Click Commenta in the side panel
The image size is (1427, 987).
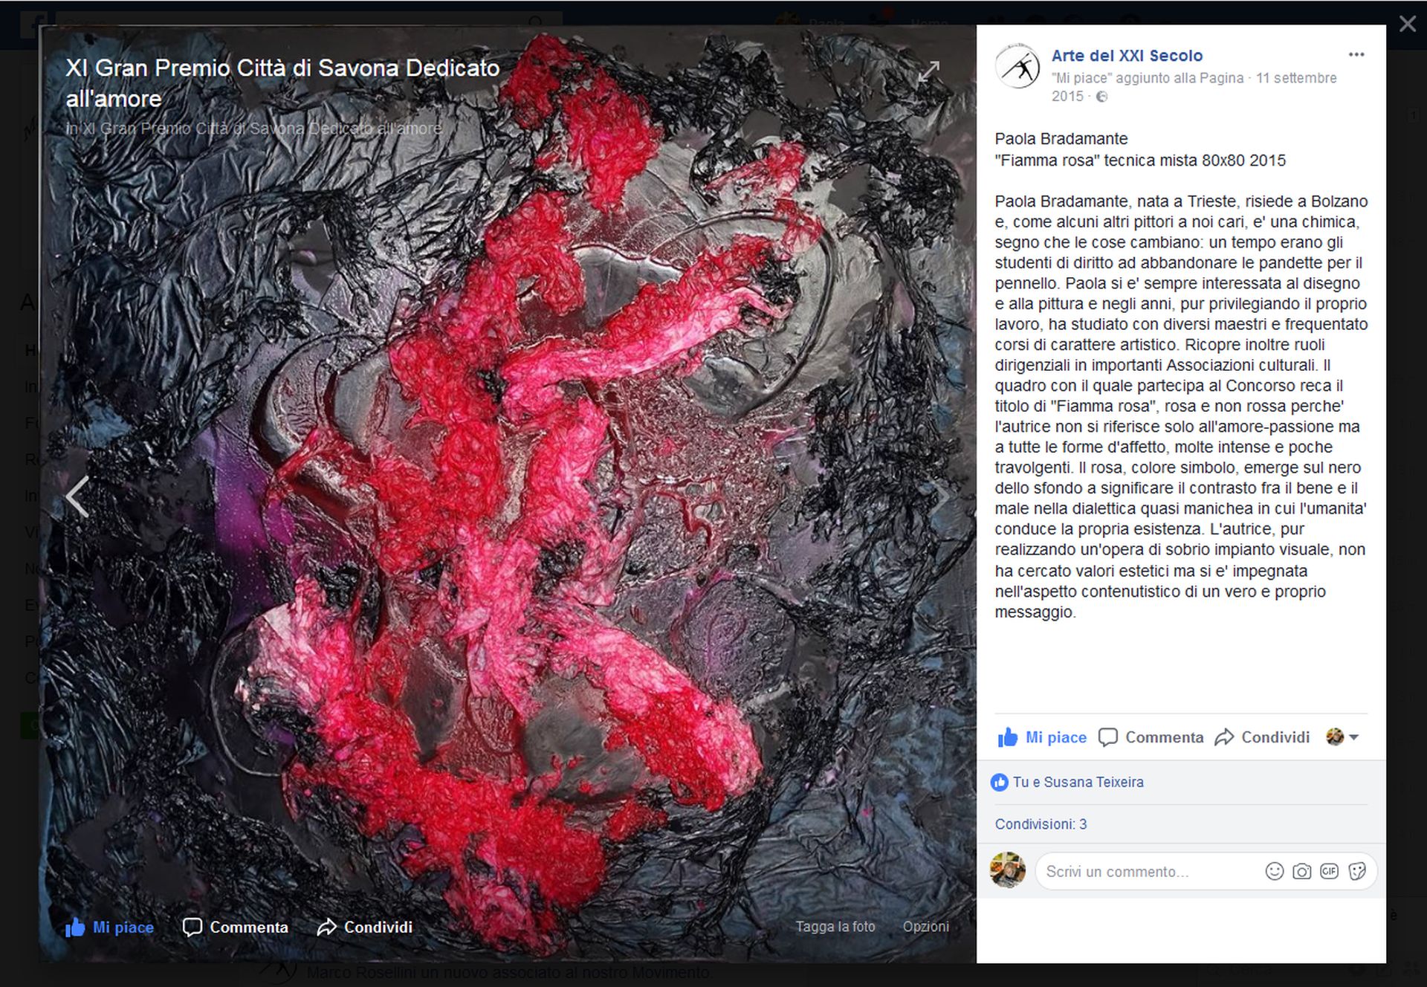(1151, 737)
